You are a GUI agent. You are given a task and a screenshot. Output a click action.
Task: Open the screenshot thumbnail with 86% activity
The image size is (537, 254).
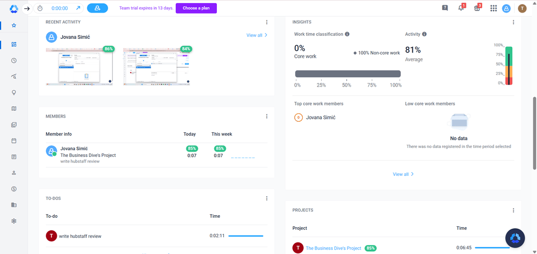click(x=79, y=67)
